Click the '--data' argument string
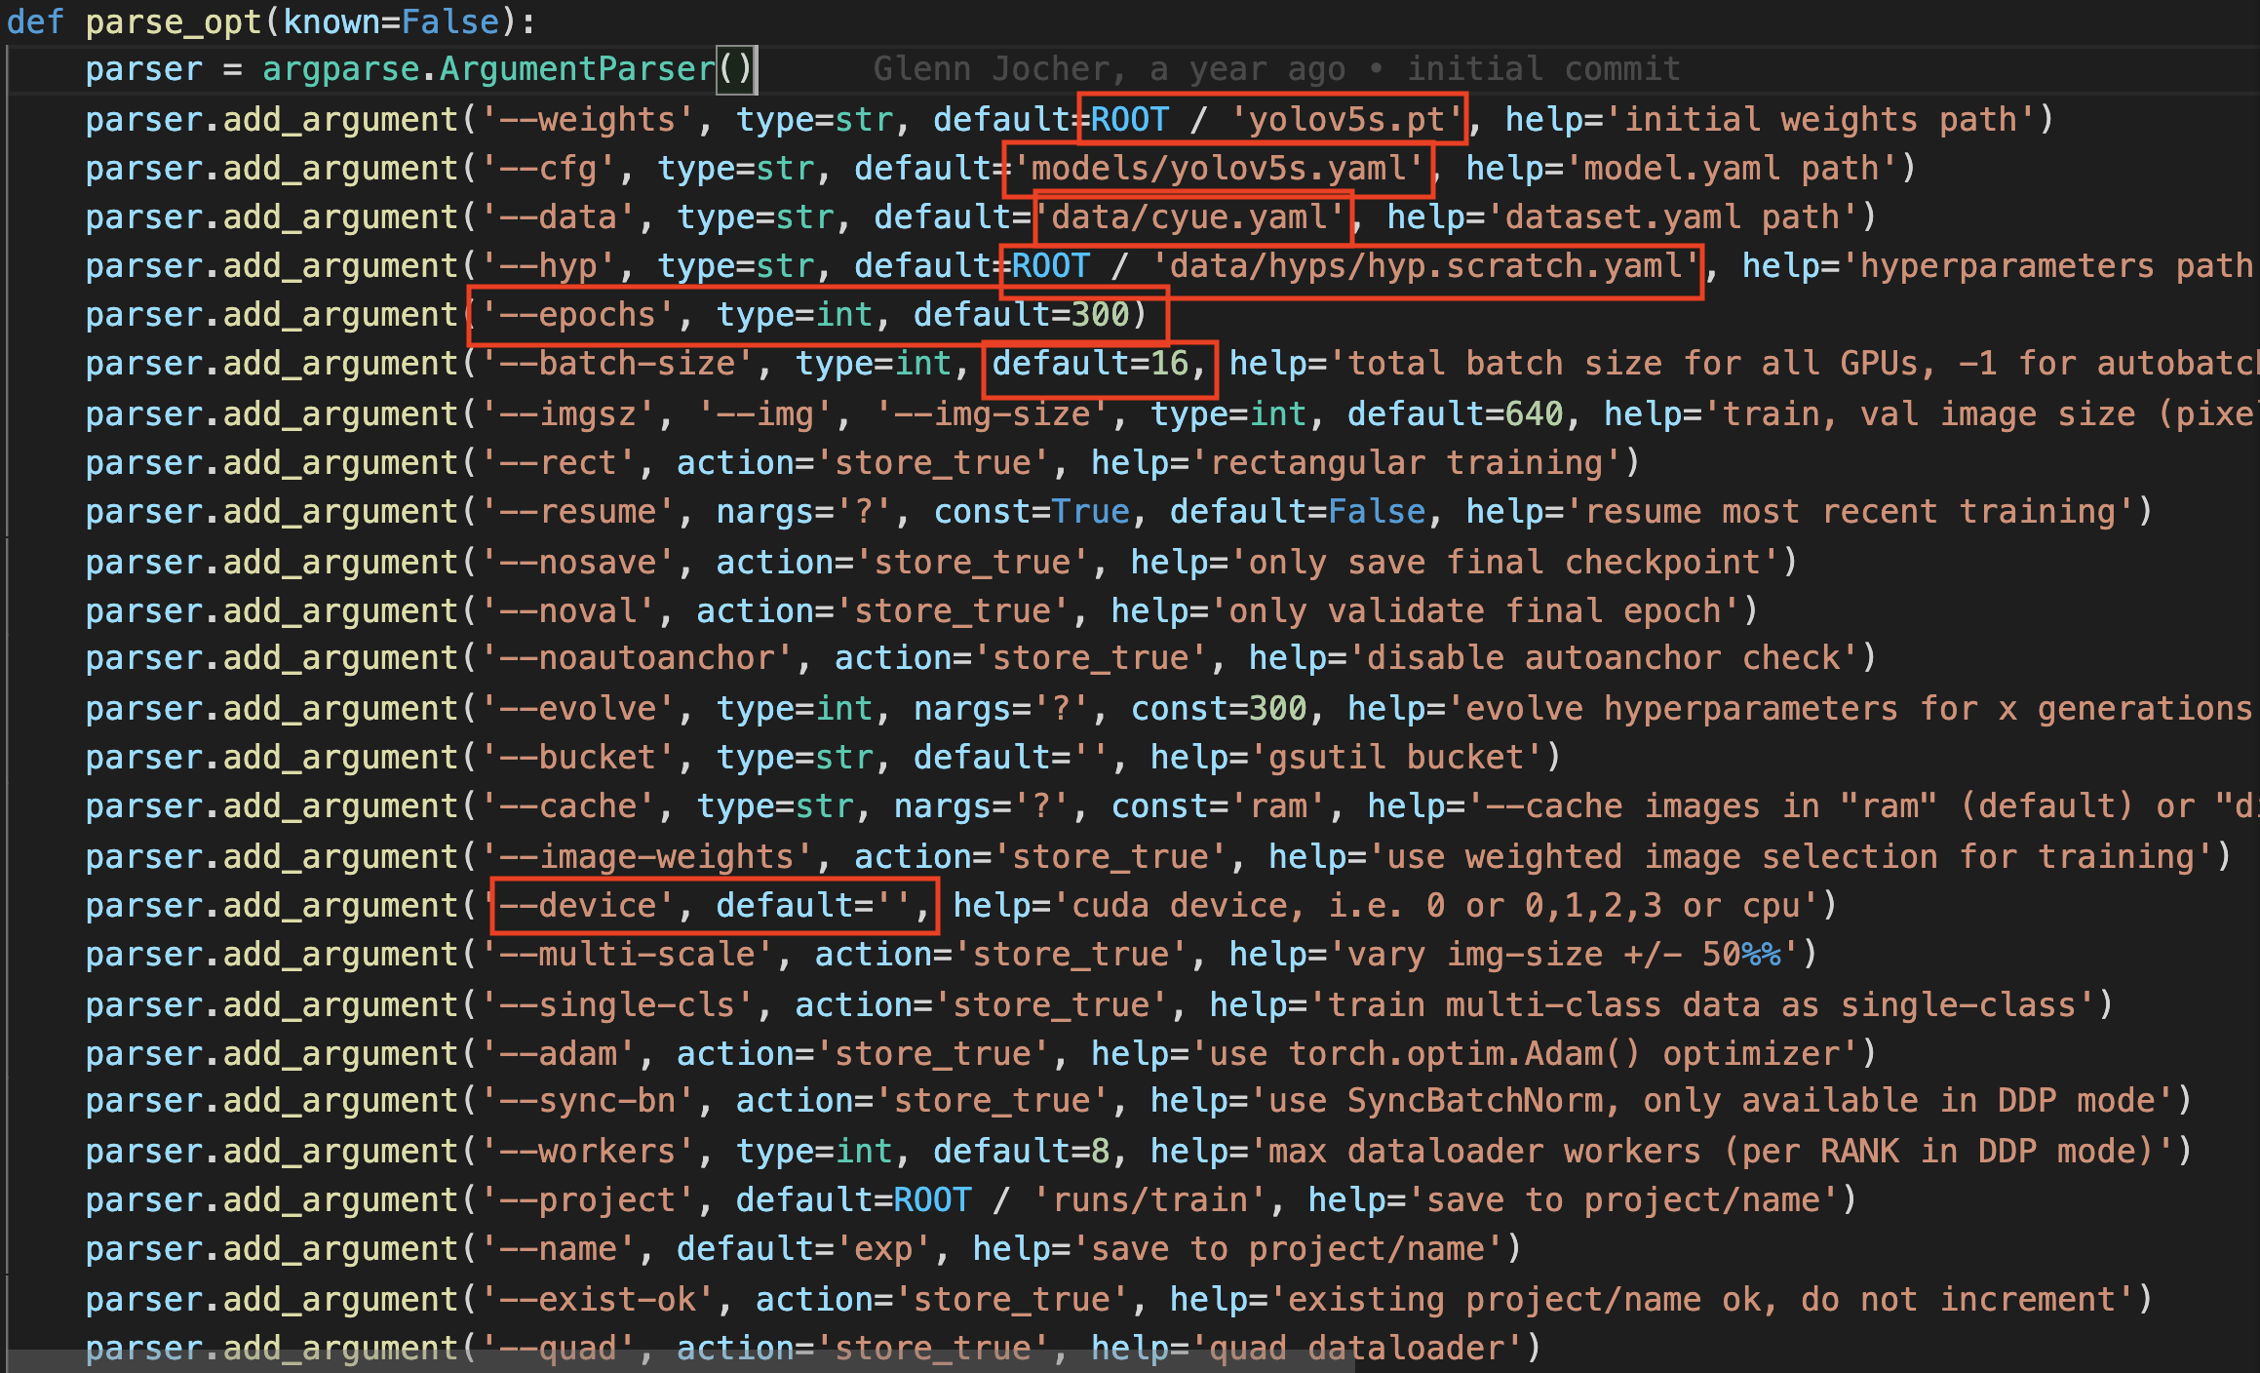Screen dimensions: 2260x1373 pos(558,217)
